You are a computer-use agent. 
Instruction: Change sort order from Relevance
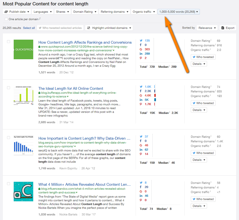coord(207,28)
